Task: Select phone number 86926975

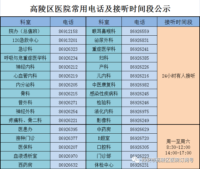Action: (140, 111)
